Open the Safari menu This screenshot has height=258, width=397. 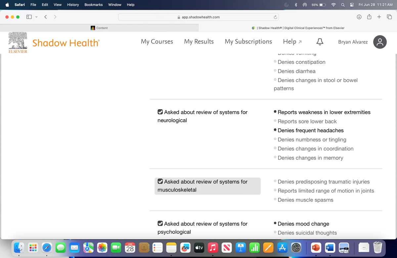point(20,5)
